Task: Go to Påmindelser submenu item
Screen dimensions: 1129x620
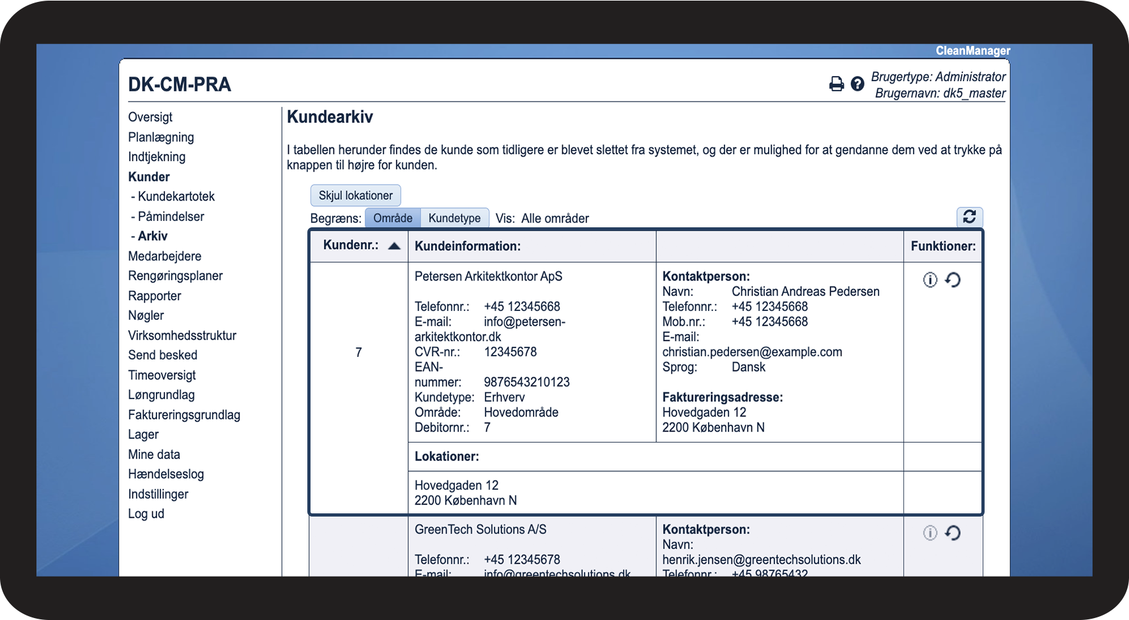Action: [171, 216]
